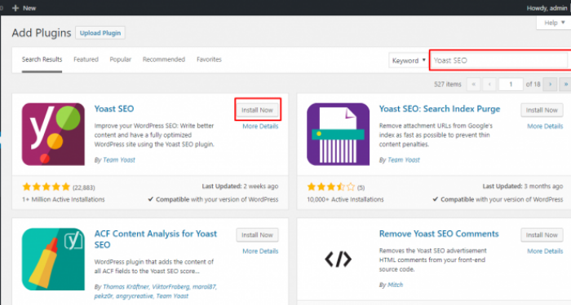The image size is (571, 305).
Task: Click the Add Plugins page heading
Action: pos(42,33)
